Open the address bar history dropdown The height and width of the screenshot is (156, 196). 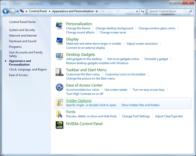tap(137, 11)
